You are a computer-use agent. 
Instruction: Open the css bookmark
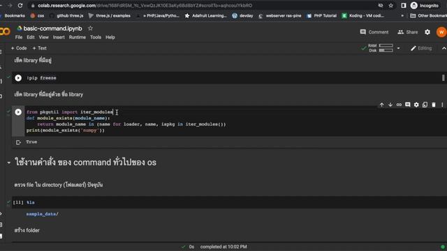click(x=37, y=15)
